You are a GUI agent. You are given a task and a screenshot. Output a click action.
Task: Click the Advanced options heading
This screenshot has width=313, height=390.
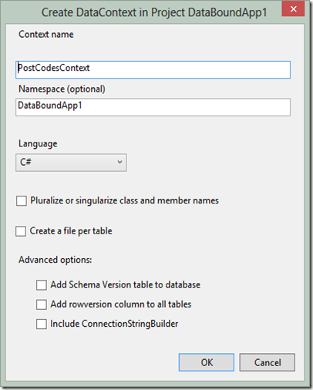56,260
